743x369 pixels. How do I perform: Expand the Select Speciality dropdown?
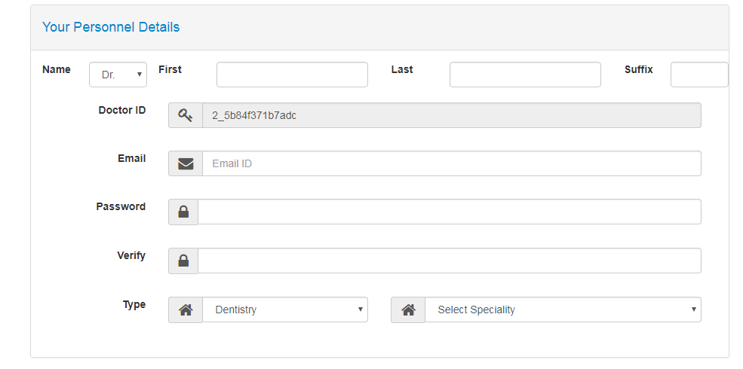click(x=563, y=310)
